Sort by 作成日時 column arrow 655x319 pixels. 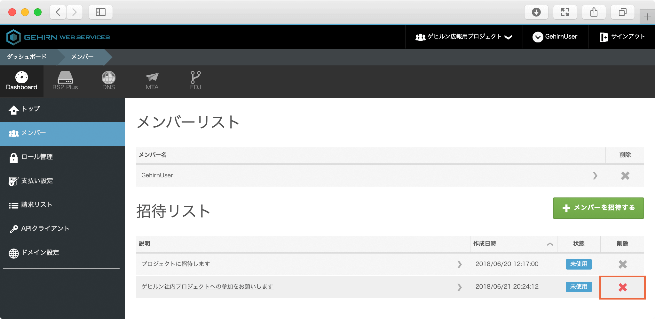550,244
